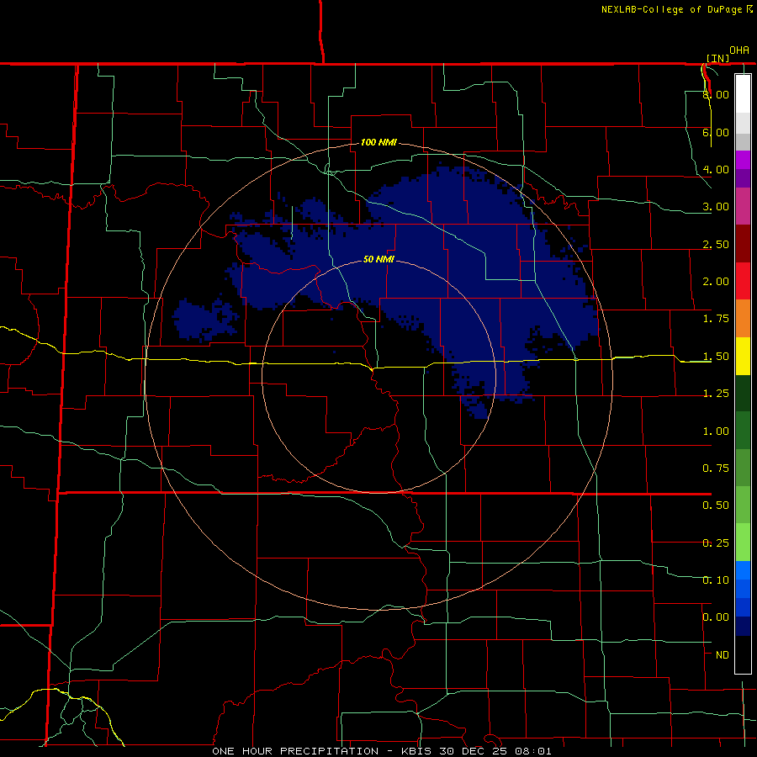Pick the navy swatch just above ND
Screen dimensions: 757x757
pyautogui.click(x=743, y=627)
